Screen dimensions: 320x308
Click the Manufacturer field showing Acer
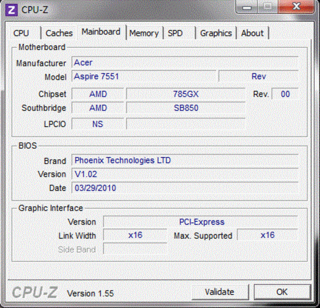[185, 62]
